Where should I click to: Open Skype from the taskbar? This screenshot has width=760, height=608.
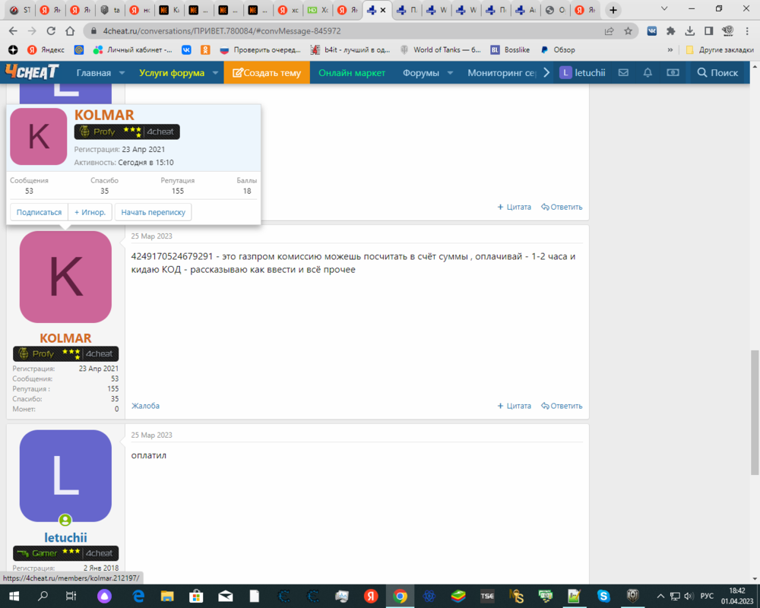[x=603, y=597]
